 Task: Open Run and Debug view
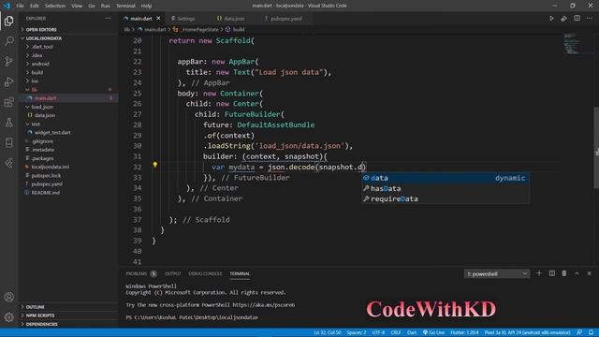8,81
